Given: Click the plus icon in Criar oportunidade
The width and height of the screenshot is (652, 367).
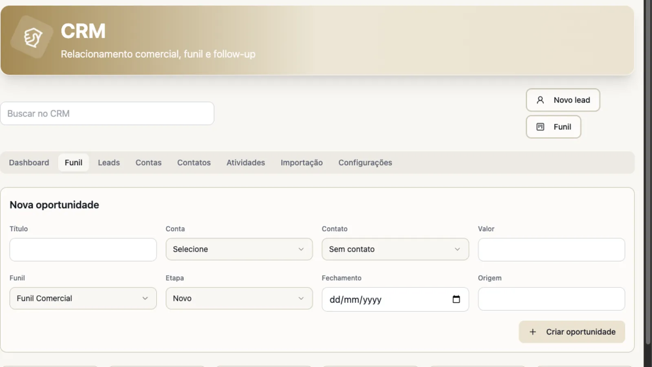Looking at the screenshot, I should tap(533, 332).
